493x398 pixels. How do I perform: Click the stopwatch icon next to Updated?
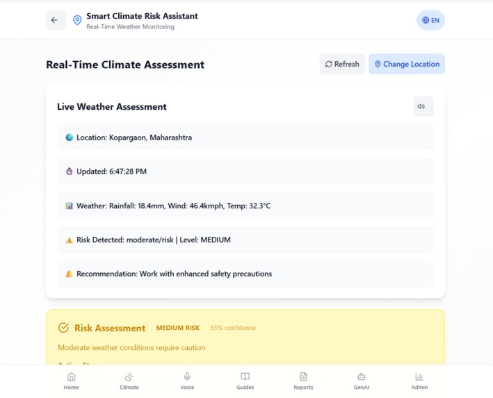point(69,172)
